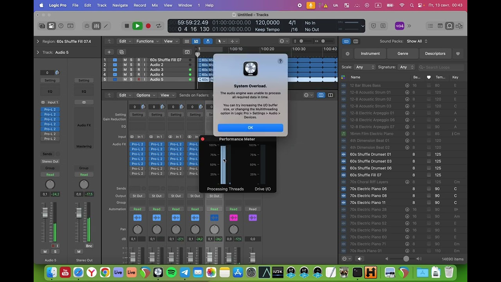Open the Window menu

click(x=185, y=5)
